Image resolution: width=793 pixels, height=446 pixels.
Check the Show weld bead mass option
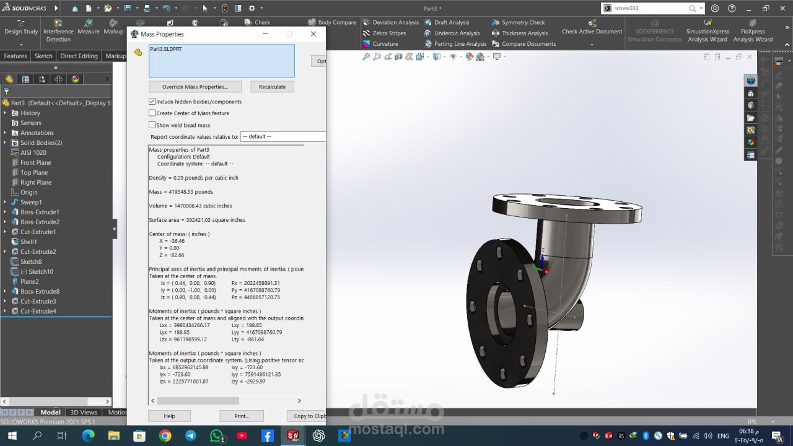(152, 125)
